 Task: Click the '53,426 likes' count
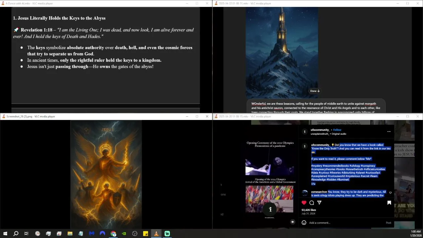tap(309, 210)
